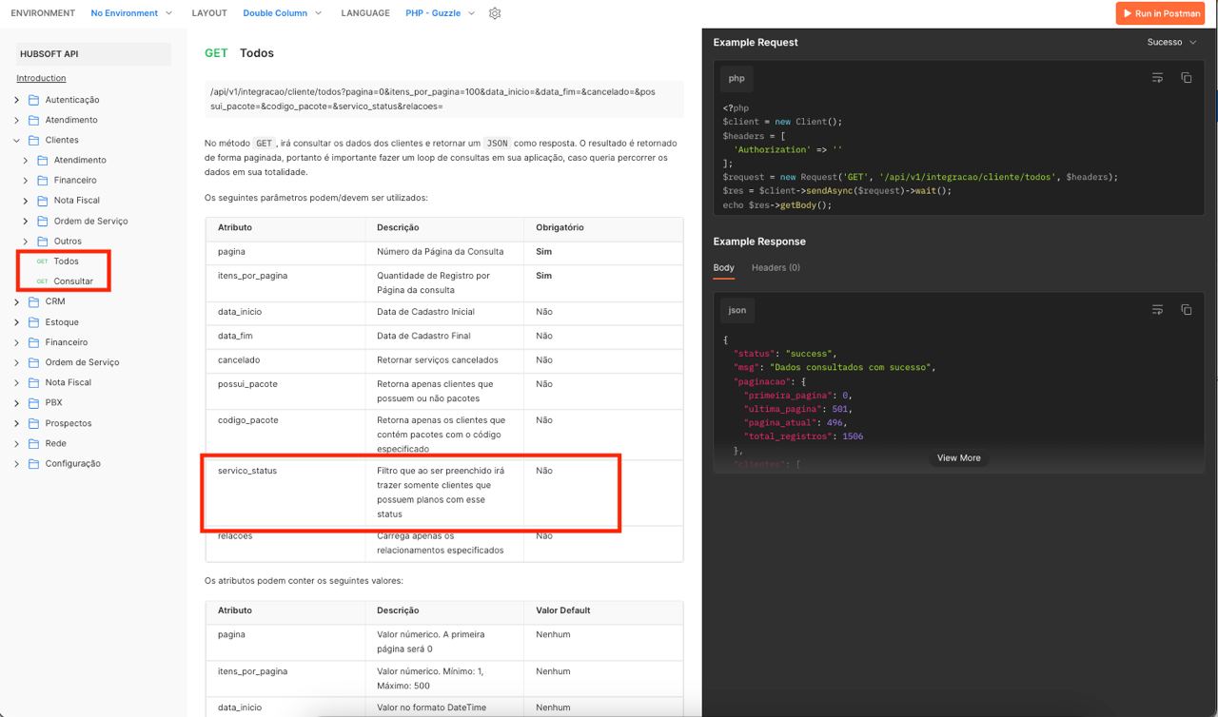Click the cancelado attribute cell
Image resolution: width=1218 pixels, height=717 pixels.
coord(285,360)
